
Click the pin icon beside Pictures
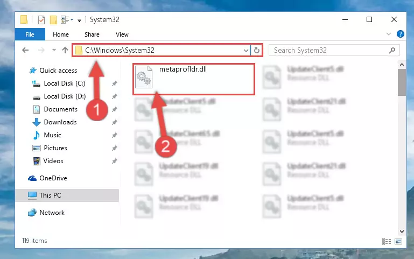click(114, 149)
